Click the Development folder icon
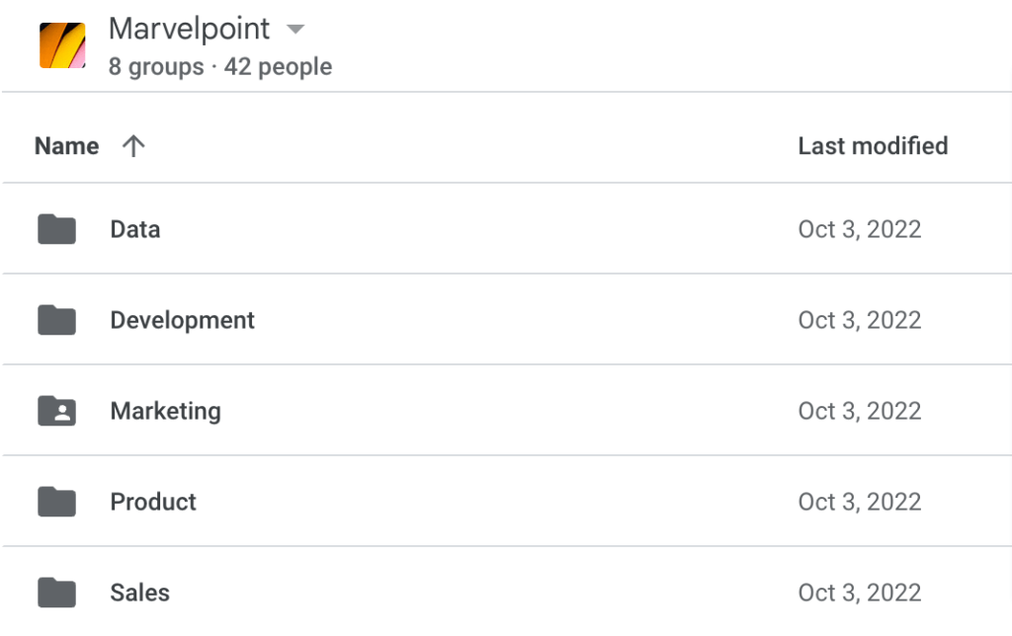The width and height of the screenshot is (1012, 636). pos(56,320)
